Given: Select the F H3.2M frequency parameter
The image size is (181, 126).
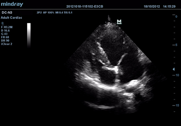Looking at the screenshot, I should pos(7,27).
